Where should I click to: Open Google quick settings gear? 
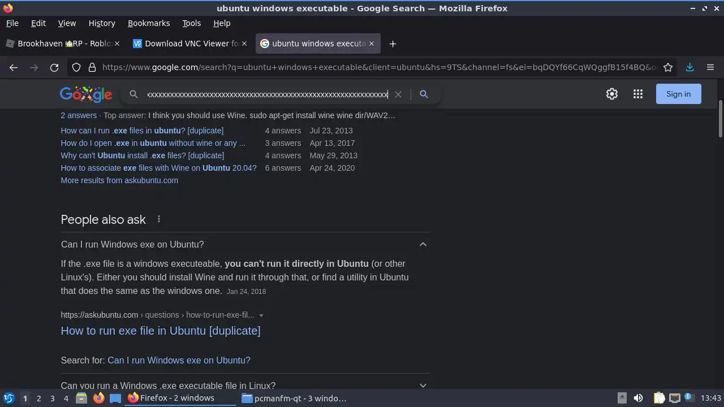pyautogui.click(x=612, y=94)
